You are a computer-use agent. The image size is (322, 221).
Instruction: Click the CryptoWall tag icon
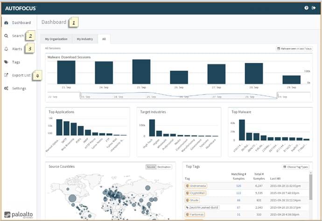187,193
